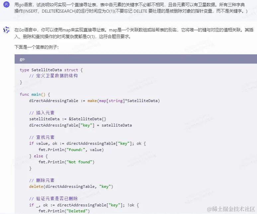Click the comment '// 插入元素'
Image resolution: width=257 pixels, height=214 pixels.
[42, 113]
